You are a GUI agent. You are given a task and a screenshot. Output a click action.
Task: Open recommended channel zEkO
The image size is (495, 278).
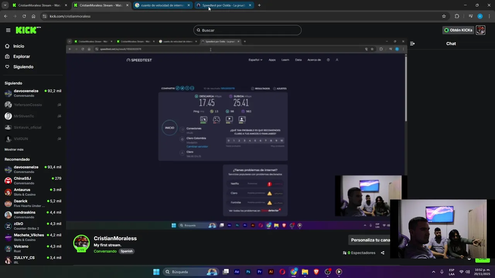tap(33, 226)
